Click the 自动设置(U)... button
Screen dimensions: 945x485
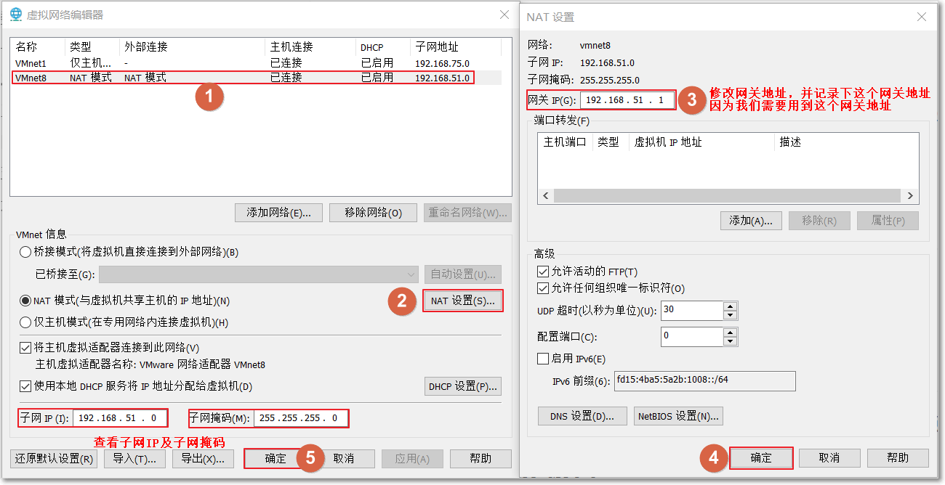pyautogui.click(x=463, y=274)
